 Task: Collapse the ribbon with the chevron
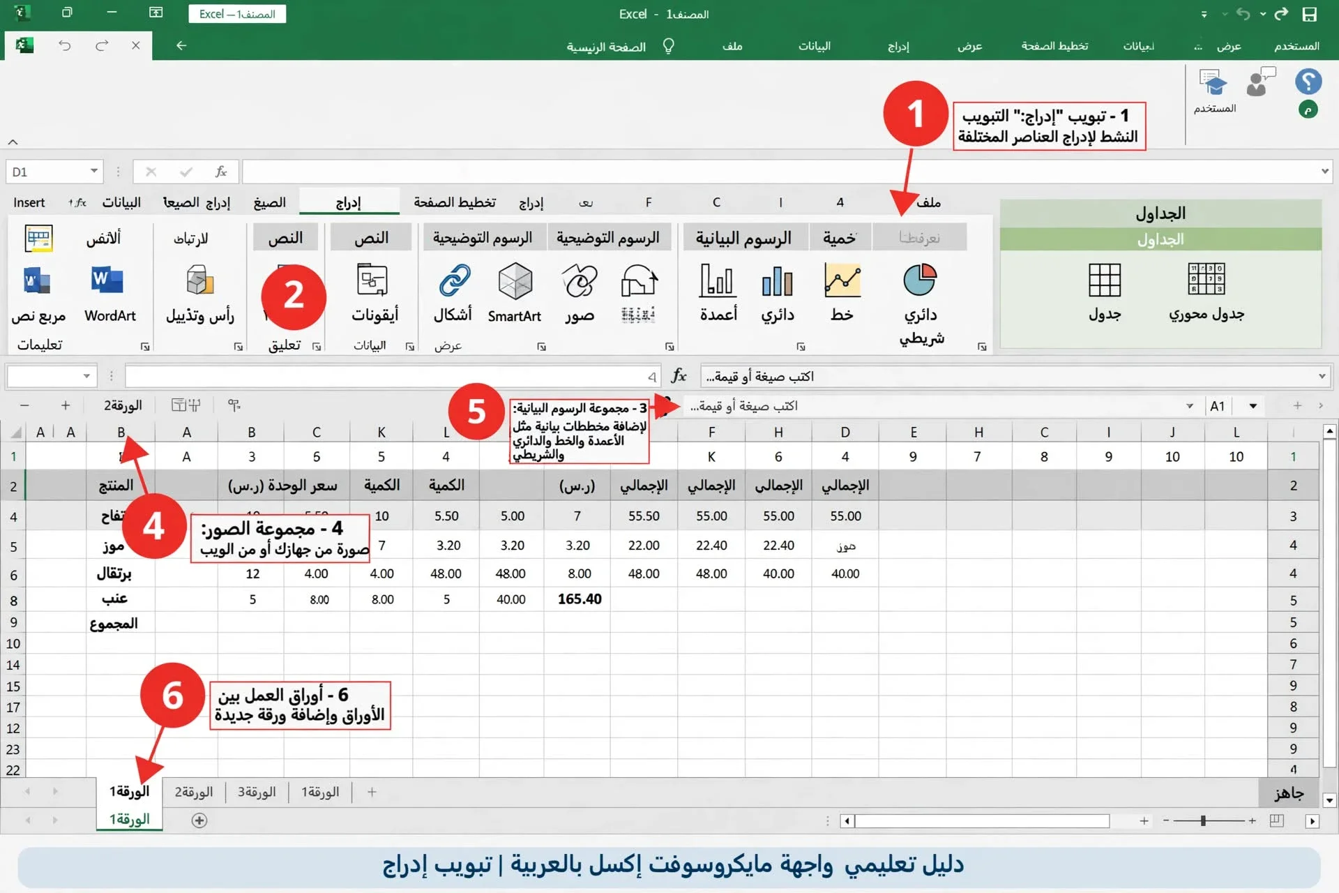pyautogui.click(x=13, y=142)
